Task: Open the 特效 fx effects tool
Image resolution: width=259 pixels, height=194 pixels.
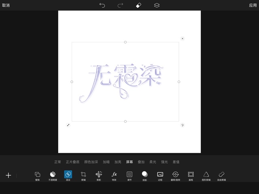Action: click(114, 175)
